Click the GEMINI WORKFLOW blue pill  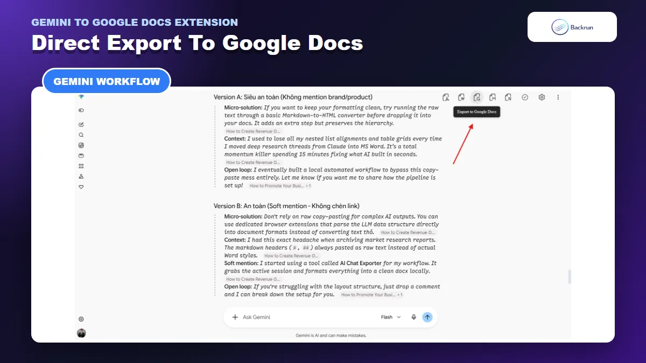pyautogui.click(x=107, y=82)
